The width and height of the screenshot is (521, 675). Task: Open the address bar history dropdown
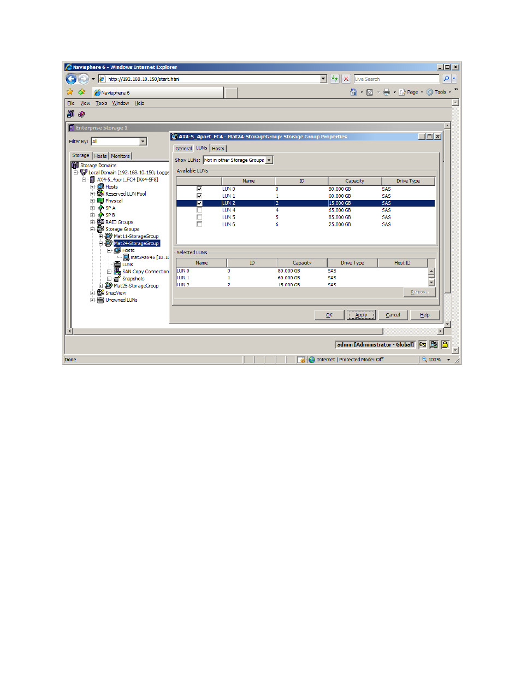click(x=323, y=79)
